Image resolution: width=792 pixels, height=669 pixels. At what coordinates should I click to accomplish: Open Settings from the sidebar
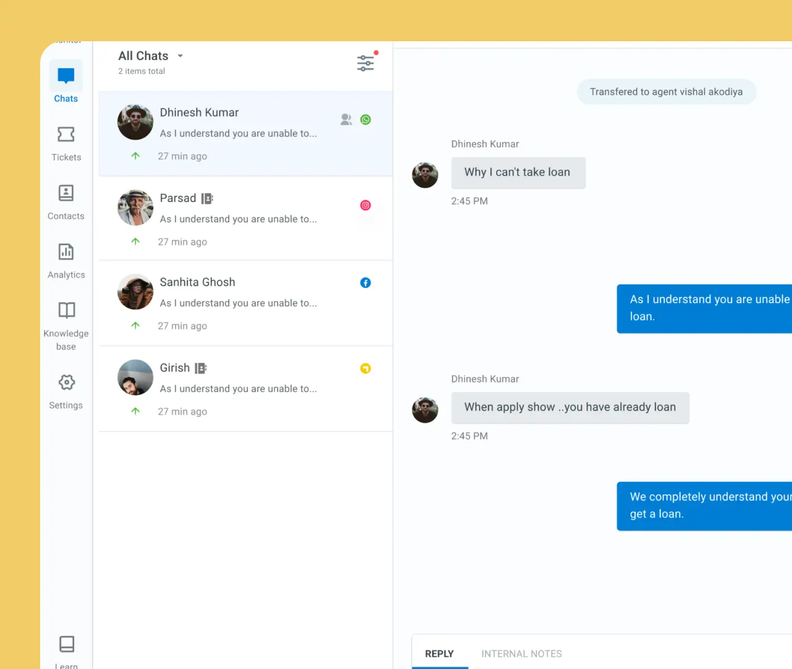(66, 391)
